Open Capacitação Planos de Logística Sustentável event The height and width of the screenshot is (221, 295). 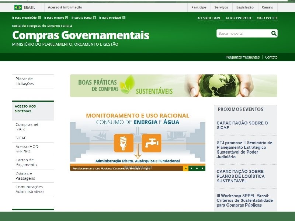tap(241, 176)
